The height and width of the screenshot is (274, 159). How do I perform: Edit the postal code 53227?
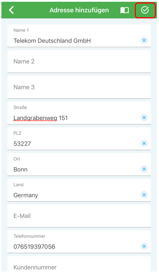tap(22, 144)
